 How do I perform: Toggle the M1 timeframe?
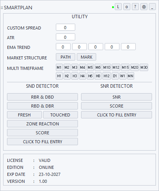pos(59,67)
